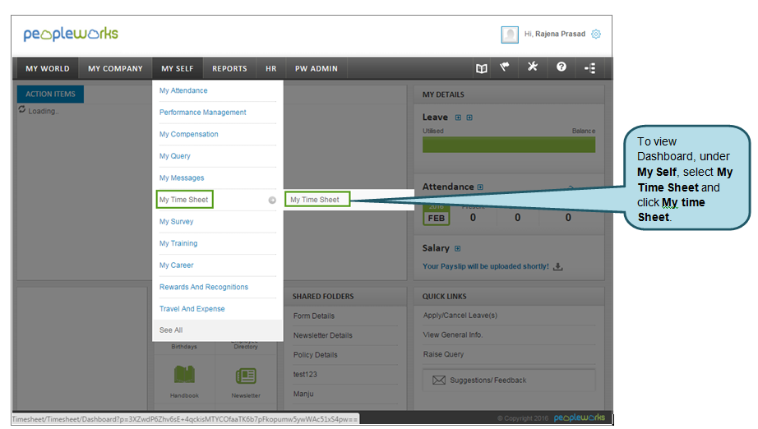Click the ACTION ITEMS tab

50,95
